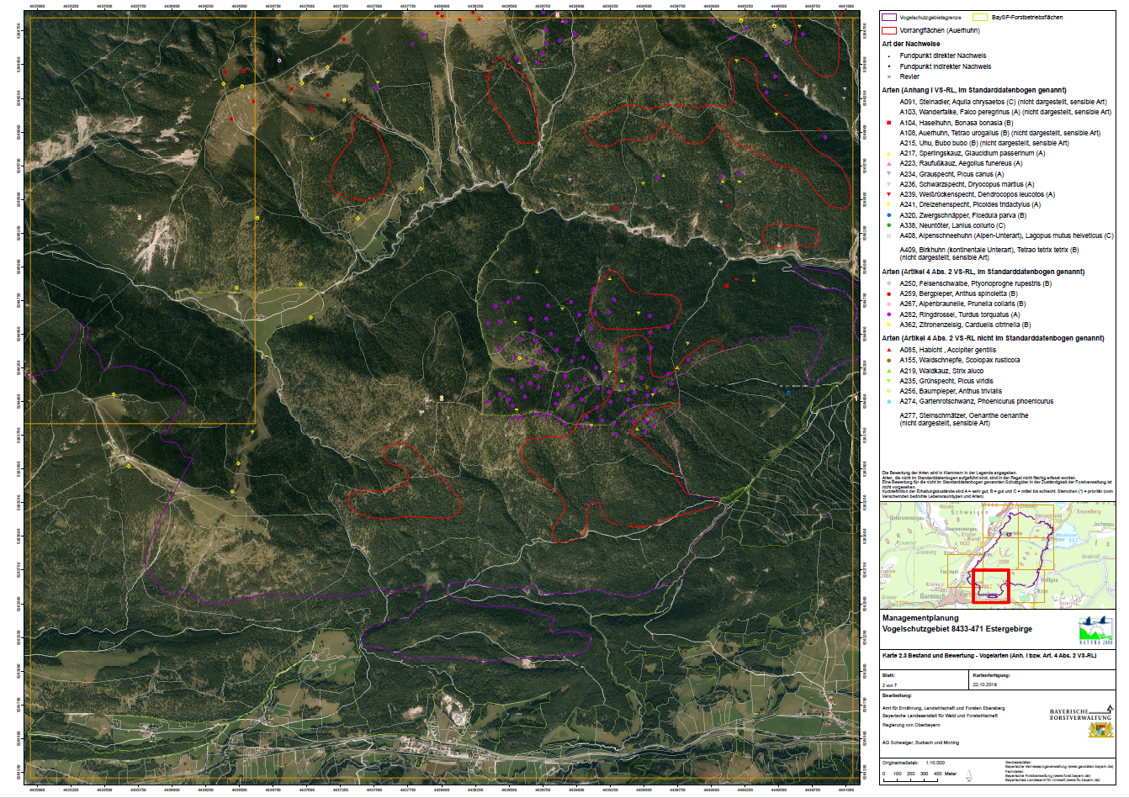Click the red Vorrangflächen (Auerhuhn) legend box
The width and height of the screenshot is (1129, 798).
coord(888,30)
